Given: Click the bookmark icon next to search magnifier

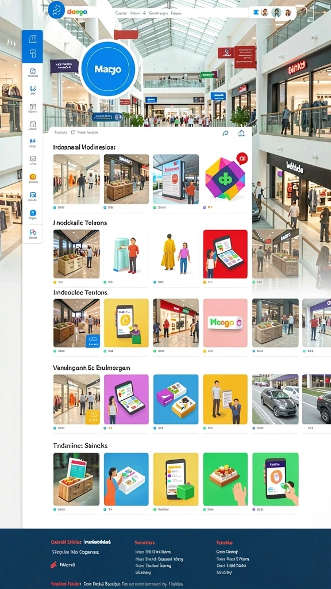Looking at the screenshot, I should (241, 133).
